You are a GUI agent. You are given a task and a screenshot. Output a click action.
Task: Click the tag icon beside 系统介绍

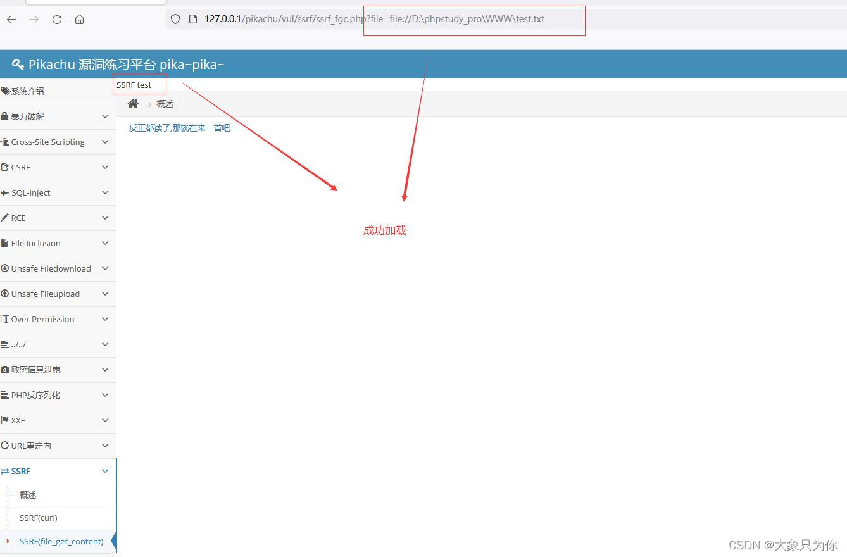point(5,91)
